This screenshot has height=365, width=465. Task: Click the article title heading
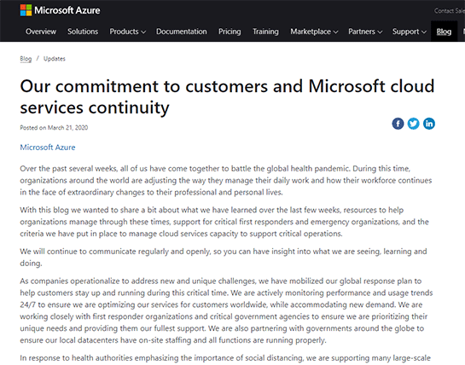pyautogui.click(x=227, y=96)
